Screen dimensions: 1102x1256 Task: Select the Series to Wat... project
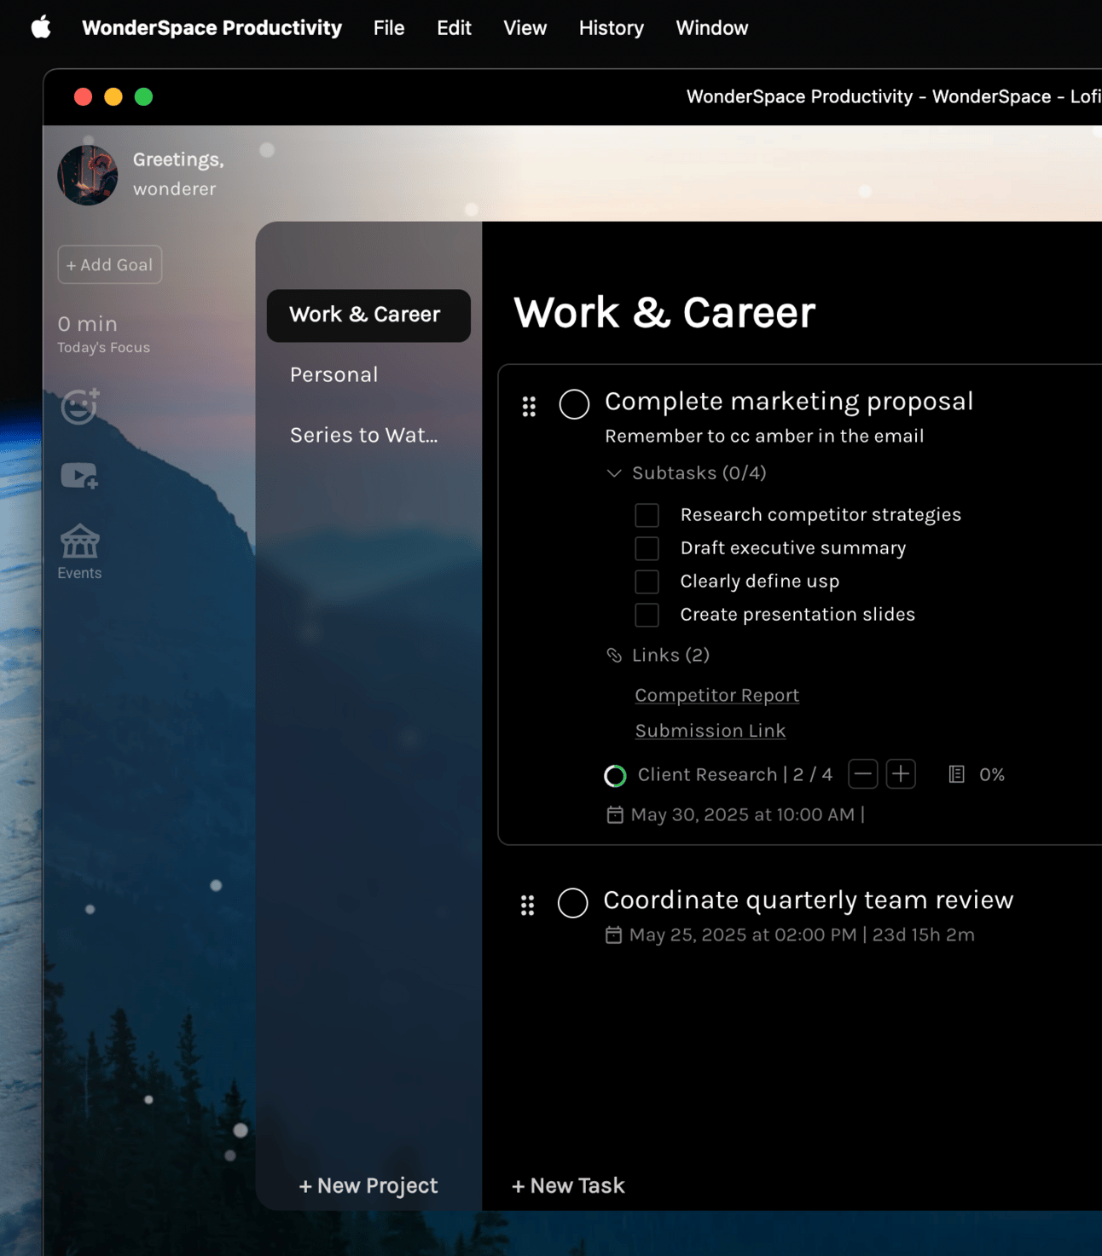point(363,435)
